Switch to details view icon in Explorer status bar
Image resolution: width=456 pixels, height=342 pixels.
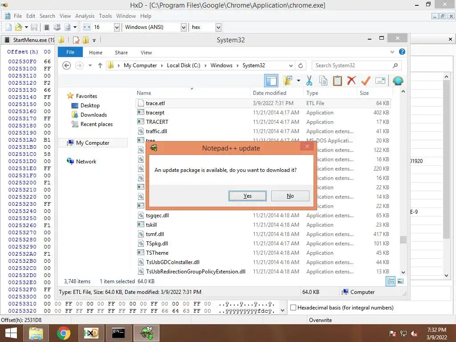click(390, 281)
